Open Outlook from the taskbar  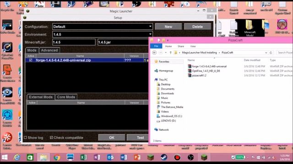click(x=110, y=158)
